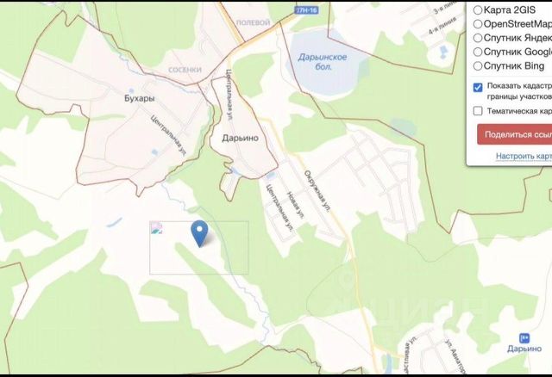Click the Полевой locality label
The width and height of the screenshot is (552, 377).
(253, 22)
